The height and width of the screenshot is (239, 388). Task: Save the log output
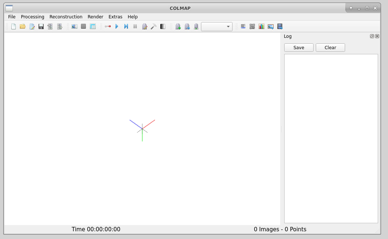(299, 47)
